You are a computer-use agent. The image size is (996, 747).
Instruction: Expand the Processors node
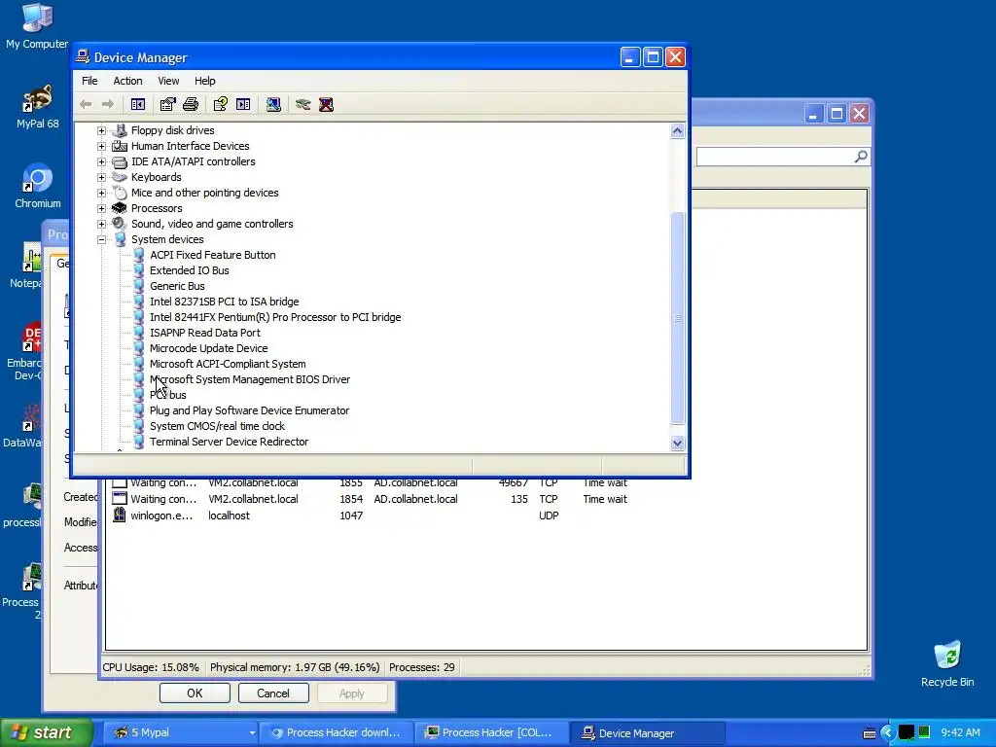tap(101, 208)
